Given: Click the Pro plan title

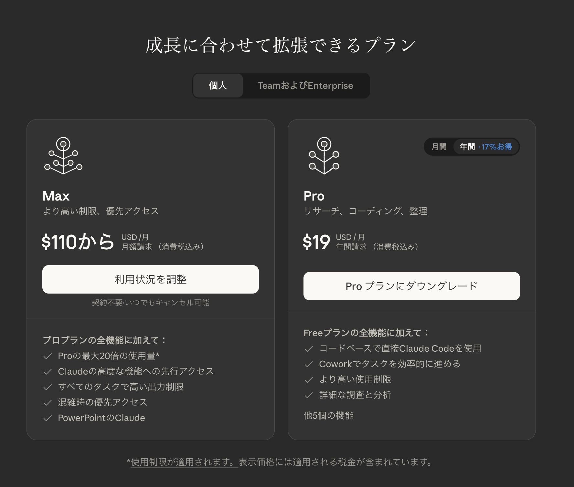Looking at the screenshot, I should coord(314,196).
